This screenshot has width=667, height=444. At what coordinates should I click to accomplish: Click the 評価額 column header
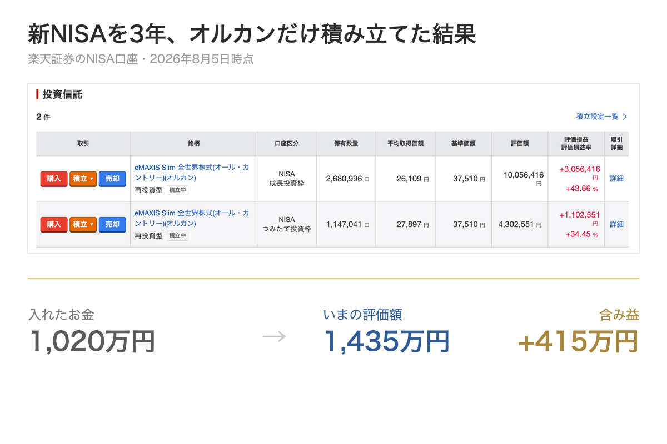(520, 144)
